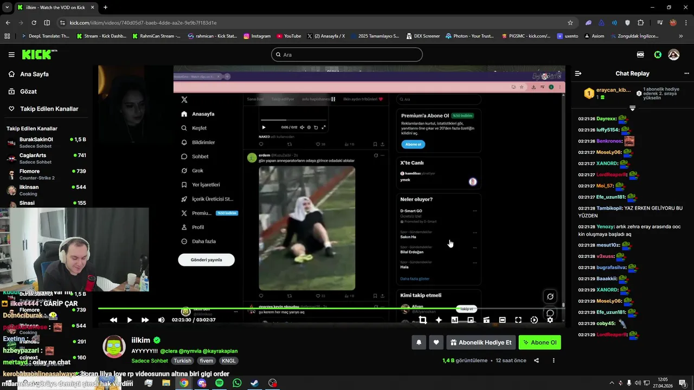Open Chrome extensions puzzle icon

tap(641, 23)
